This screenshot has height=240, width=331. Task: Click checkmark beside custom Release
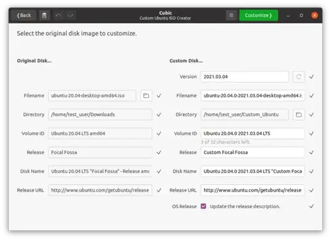(x=311, y=152)
